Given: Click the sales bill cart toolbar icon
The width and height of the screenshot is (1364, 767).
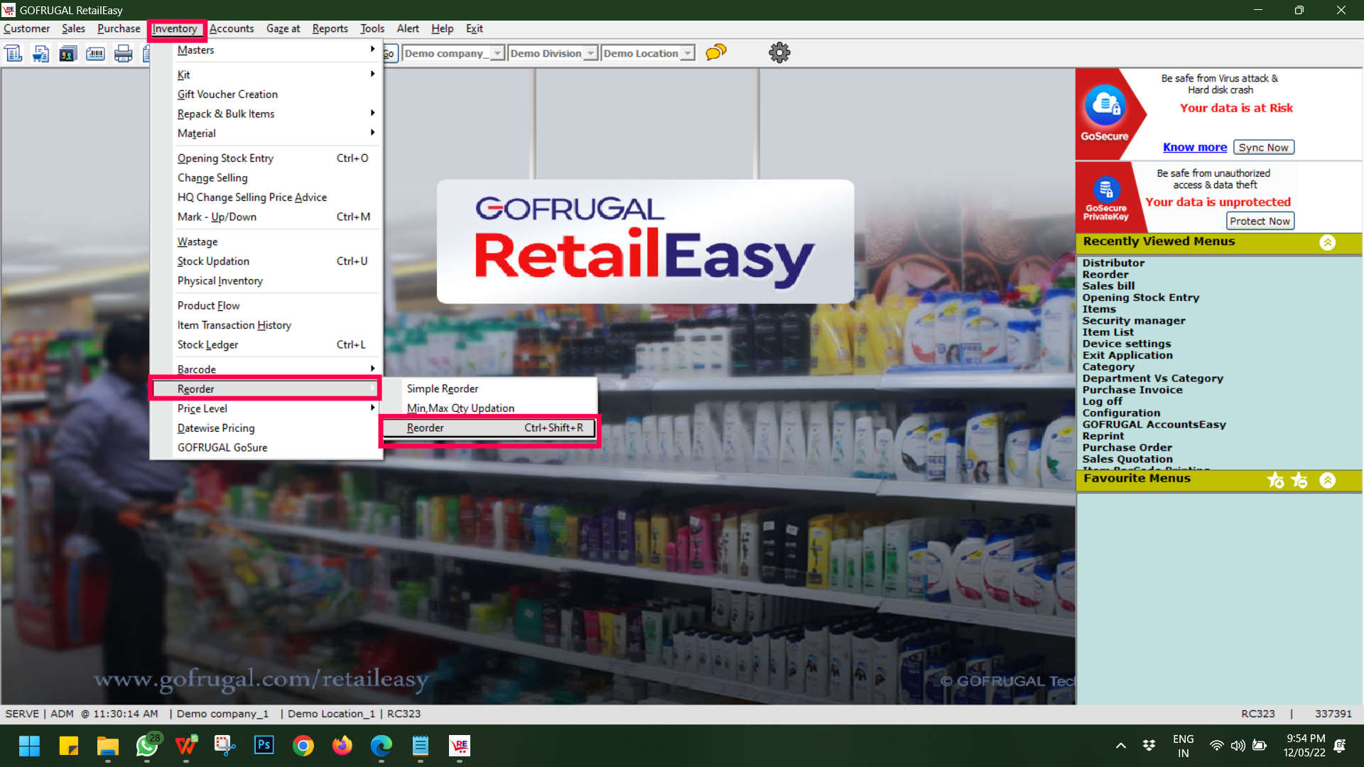Looking at the screenshot, I should click(x=40, y=53).
